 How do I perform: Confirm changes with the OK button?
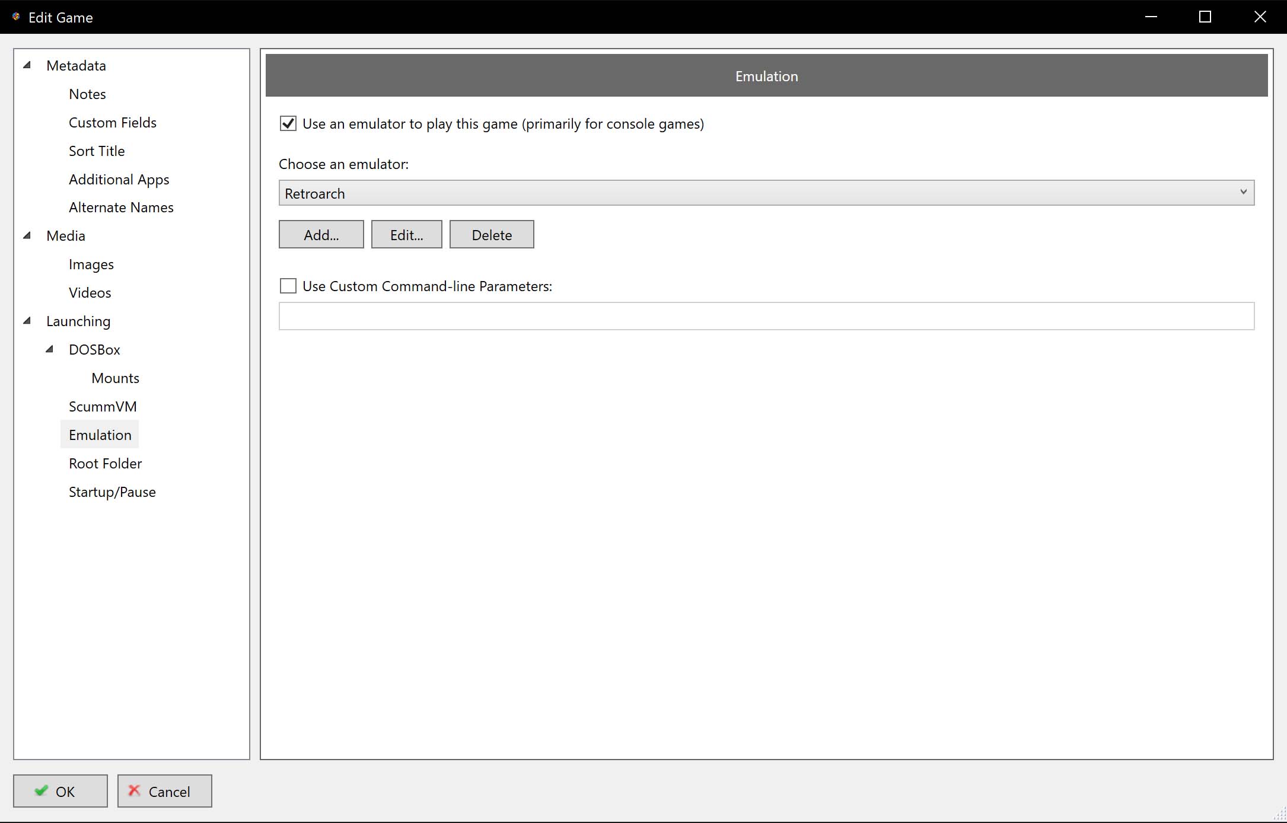click(x=60, y=791)
